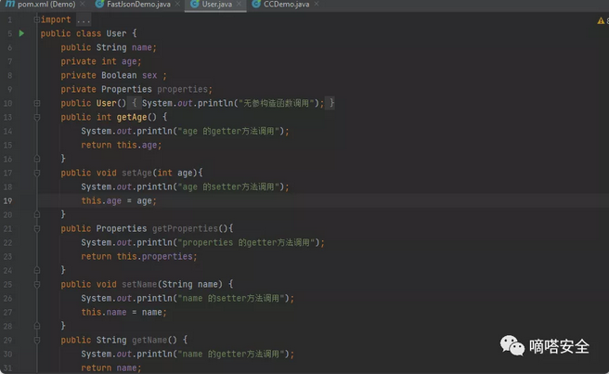Click the Maven icon on pom.xml tab

tap(9, 5)
